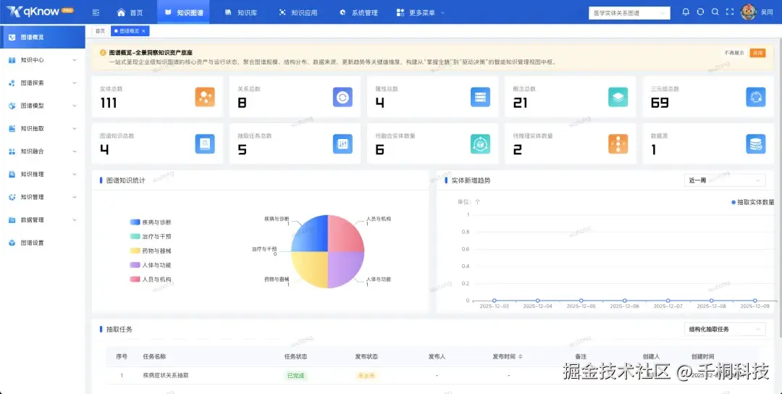Image resolution: width=782 pixels, height=394 pixels.
Task: Open the search magnifier icon in header
Action: click(715, 12)
